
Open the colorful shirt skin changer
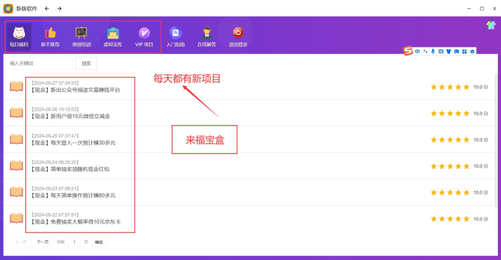pos(491,25)
